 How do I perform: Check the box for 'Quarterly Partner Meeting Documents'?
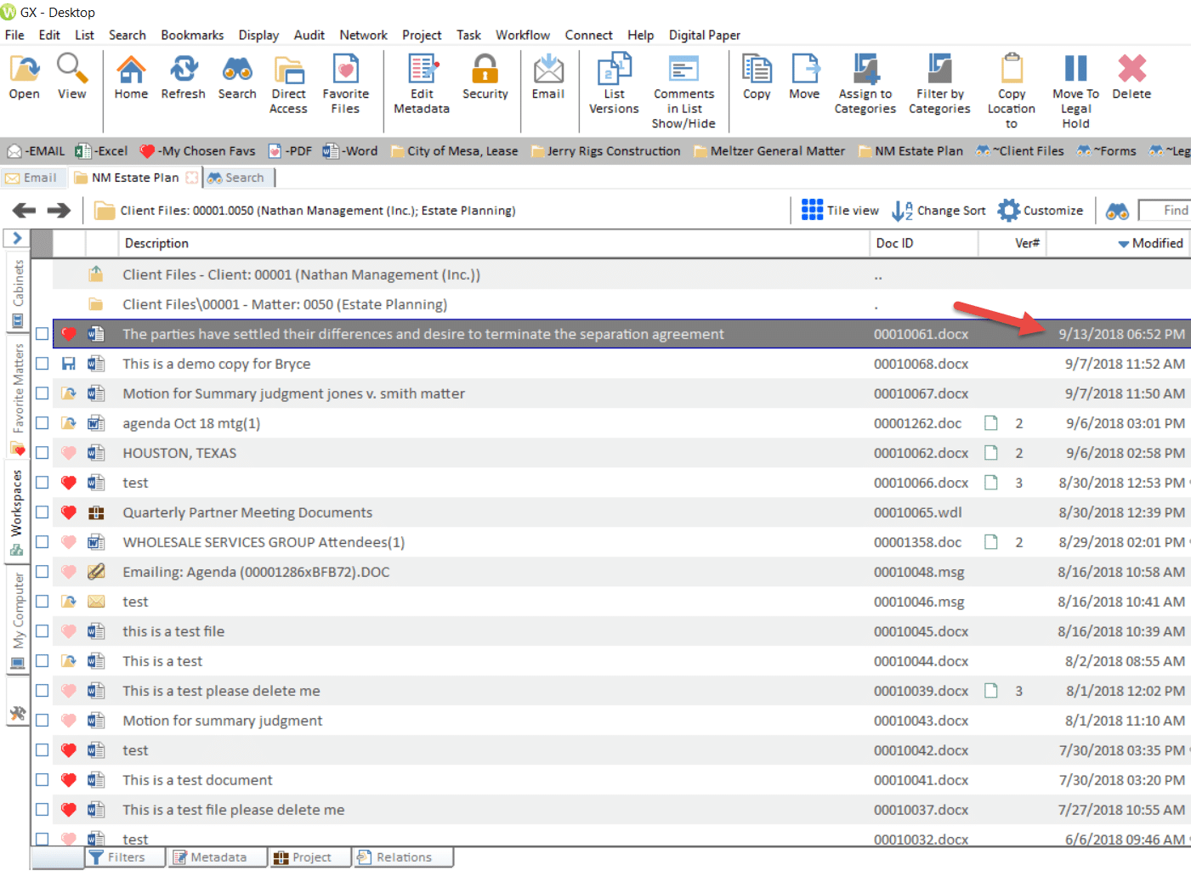pyautogui.click(x=42, y=512)
